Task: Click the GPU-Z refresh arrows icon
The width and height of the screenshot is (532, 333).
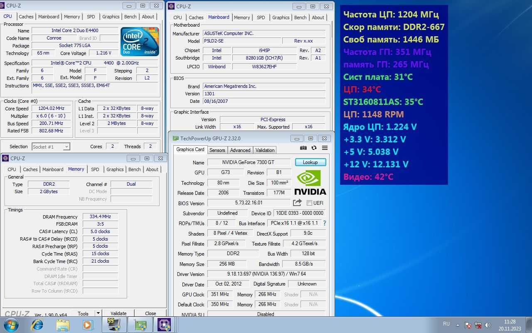Action: tap(314, 148)
